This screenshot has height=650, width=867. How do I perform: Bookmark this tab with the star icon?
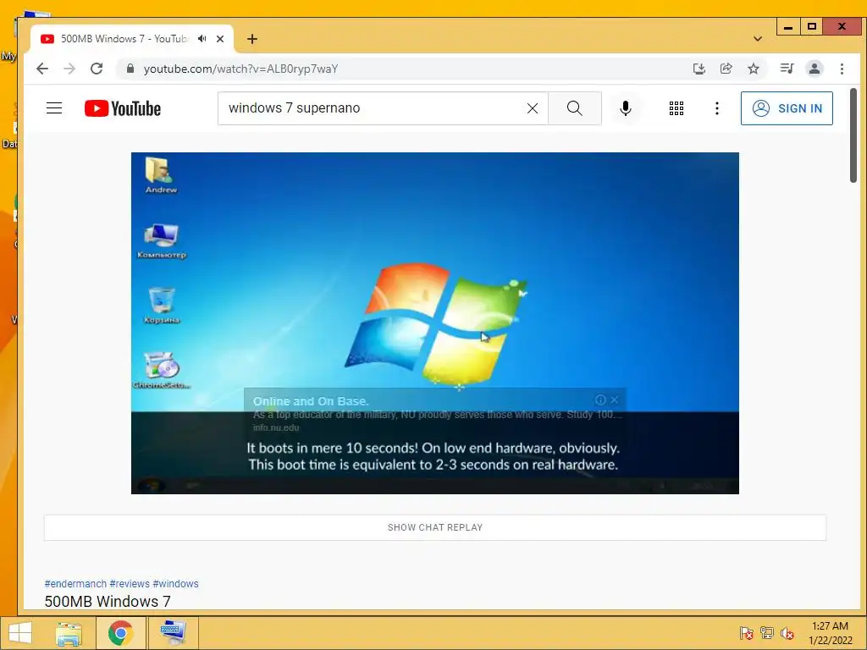pos(753,69)
